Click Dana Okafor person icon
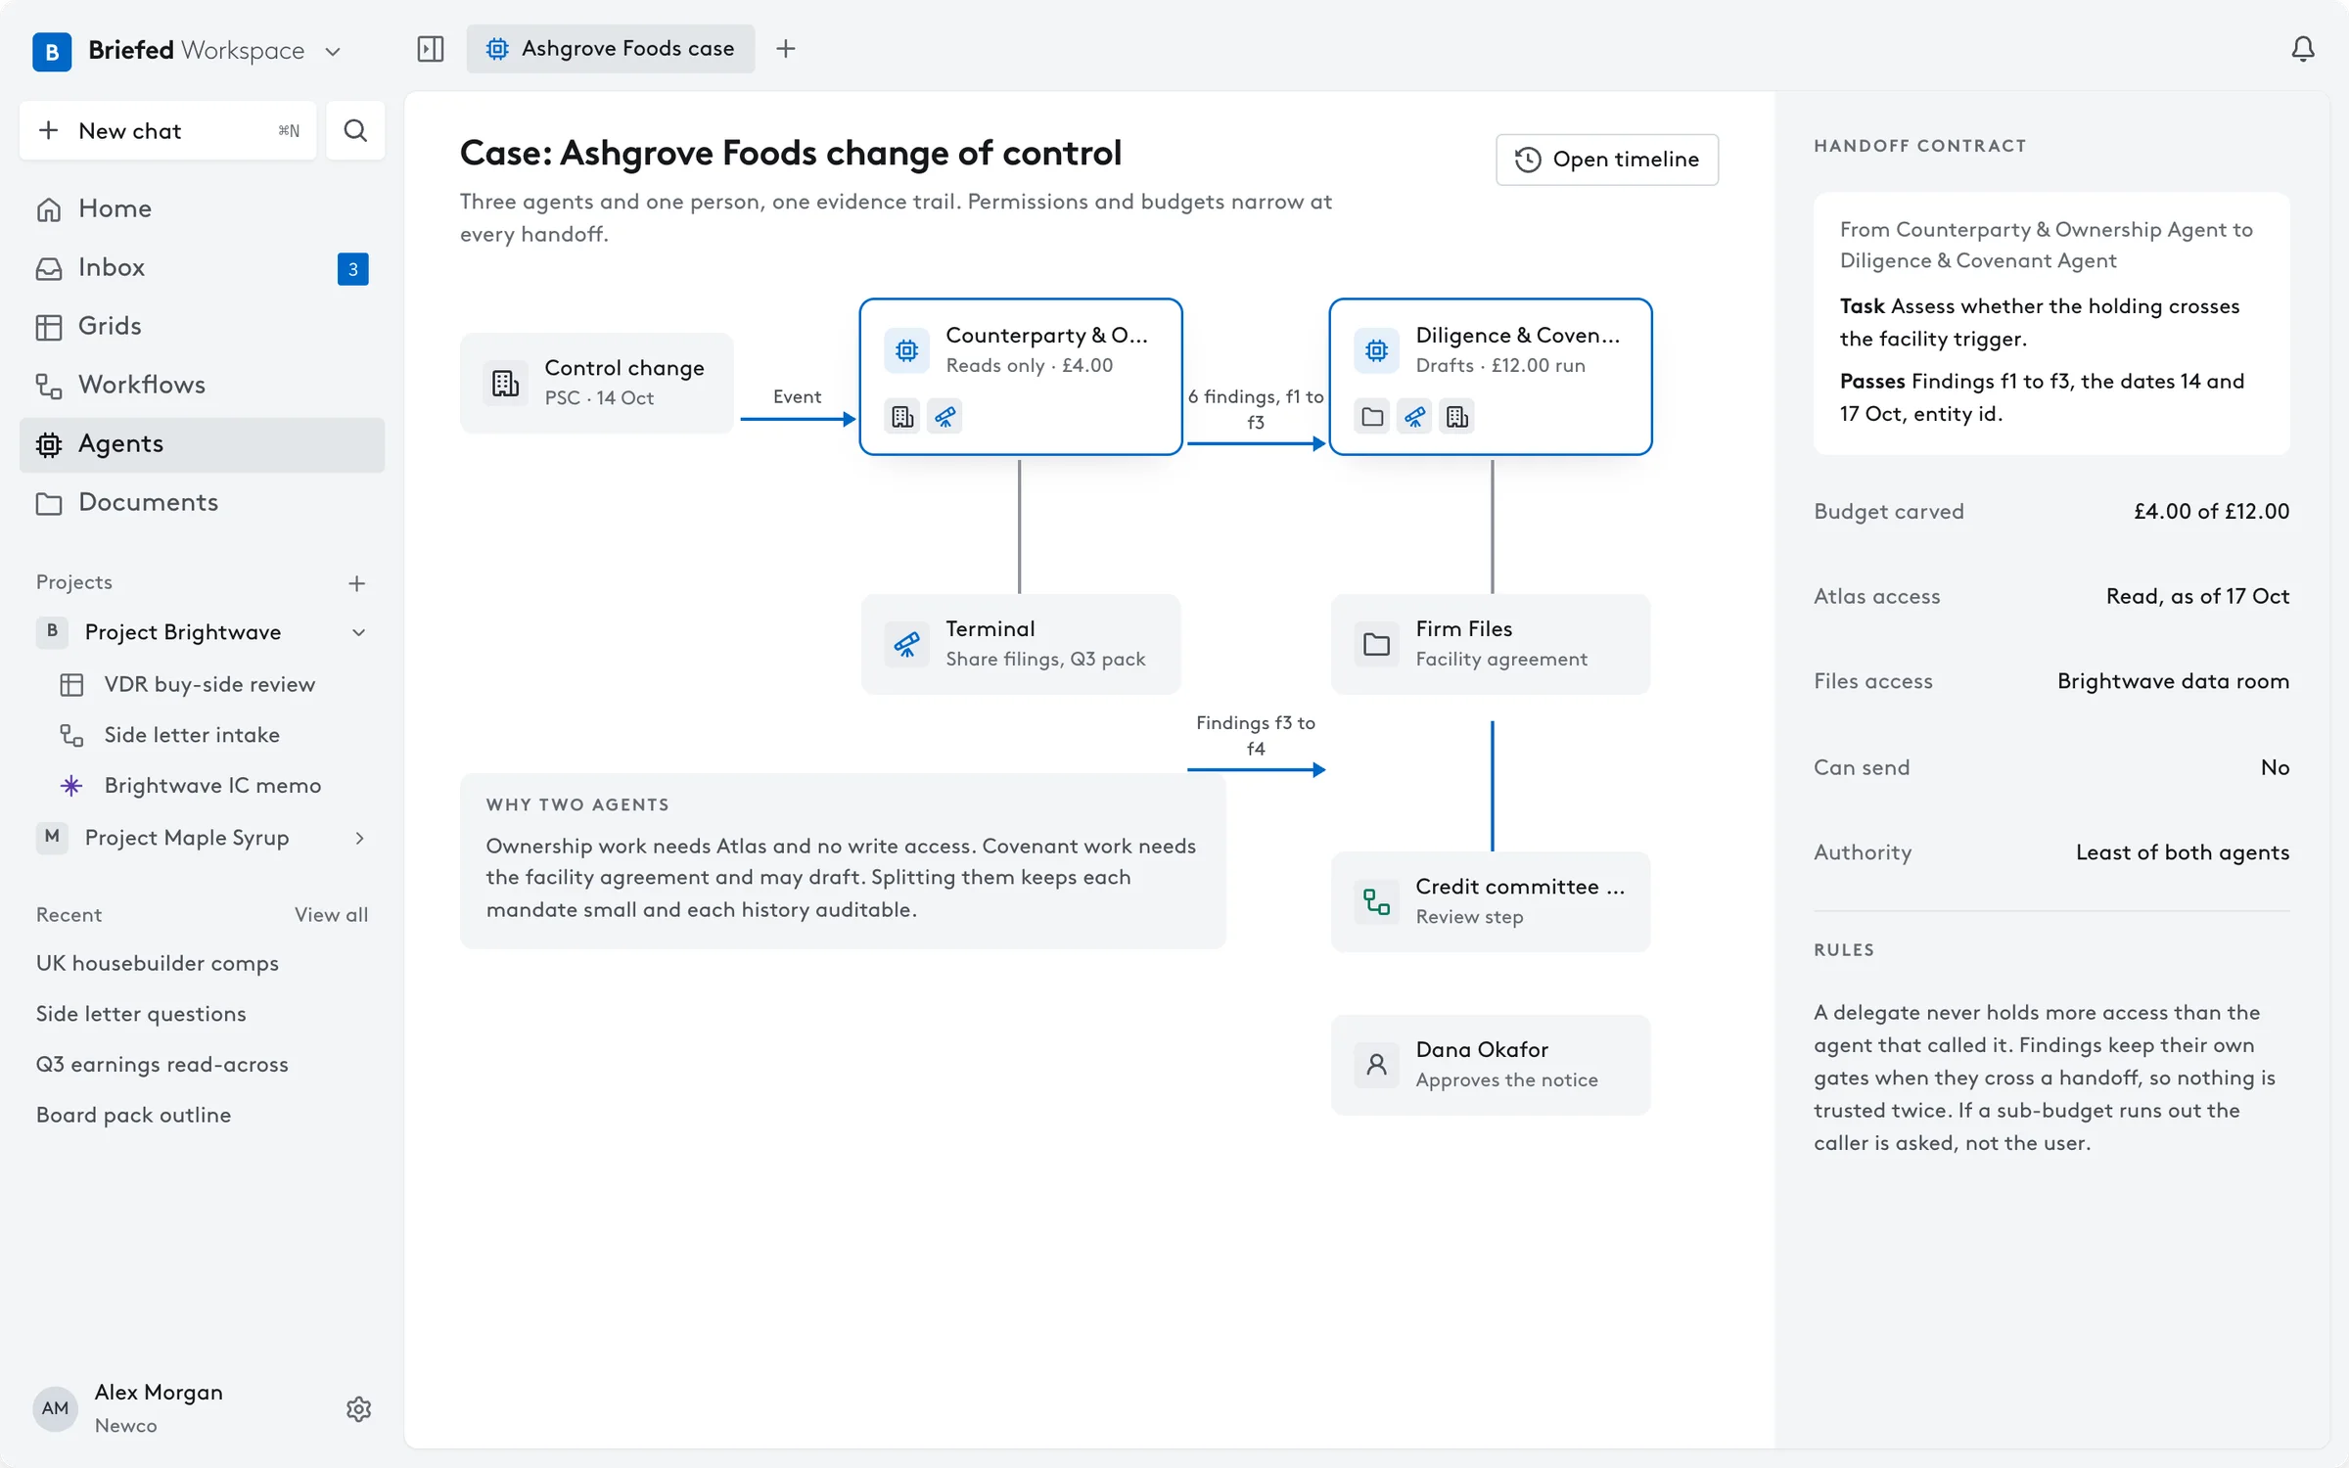This screenshot has width=2349, height=1468. point(1376,1065)
